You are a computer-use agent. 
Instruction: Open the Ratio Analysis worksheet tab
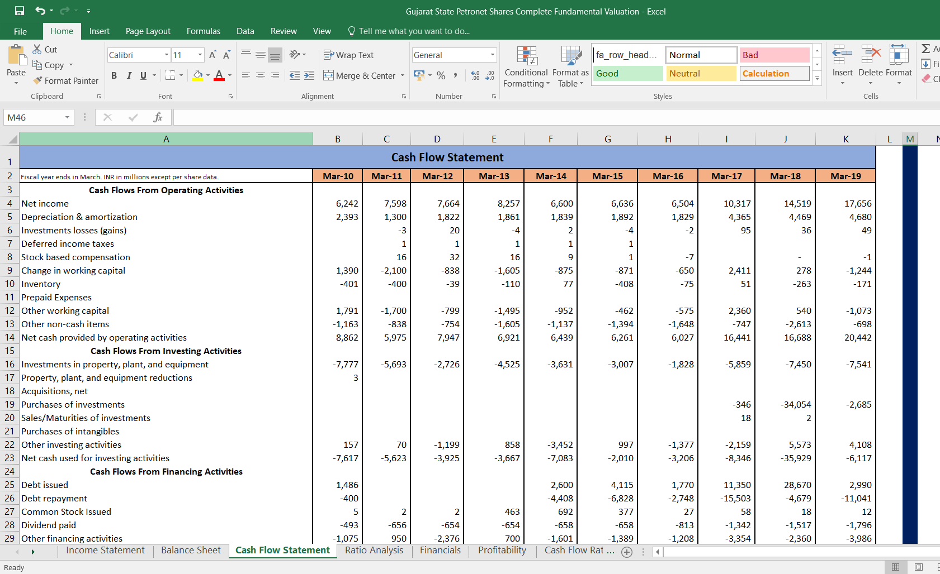coord(374,551)
